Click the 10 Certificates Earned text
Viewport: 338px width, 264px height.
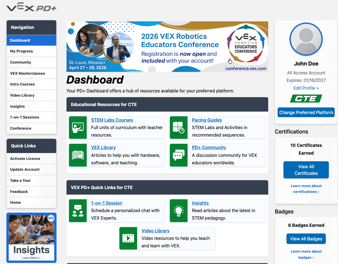306,149
